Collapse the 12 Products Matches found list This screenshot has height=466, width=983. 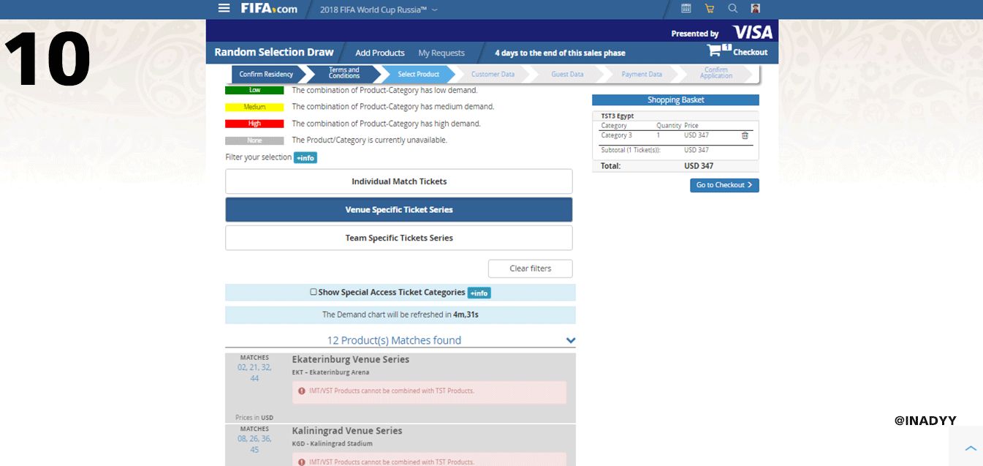point(570,340)
